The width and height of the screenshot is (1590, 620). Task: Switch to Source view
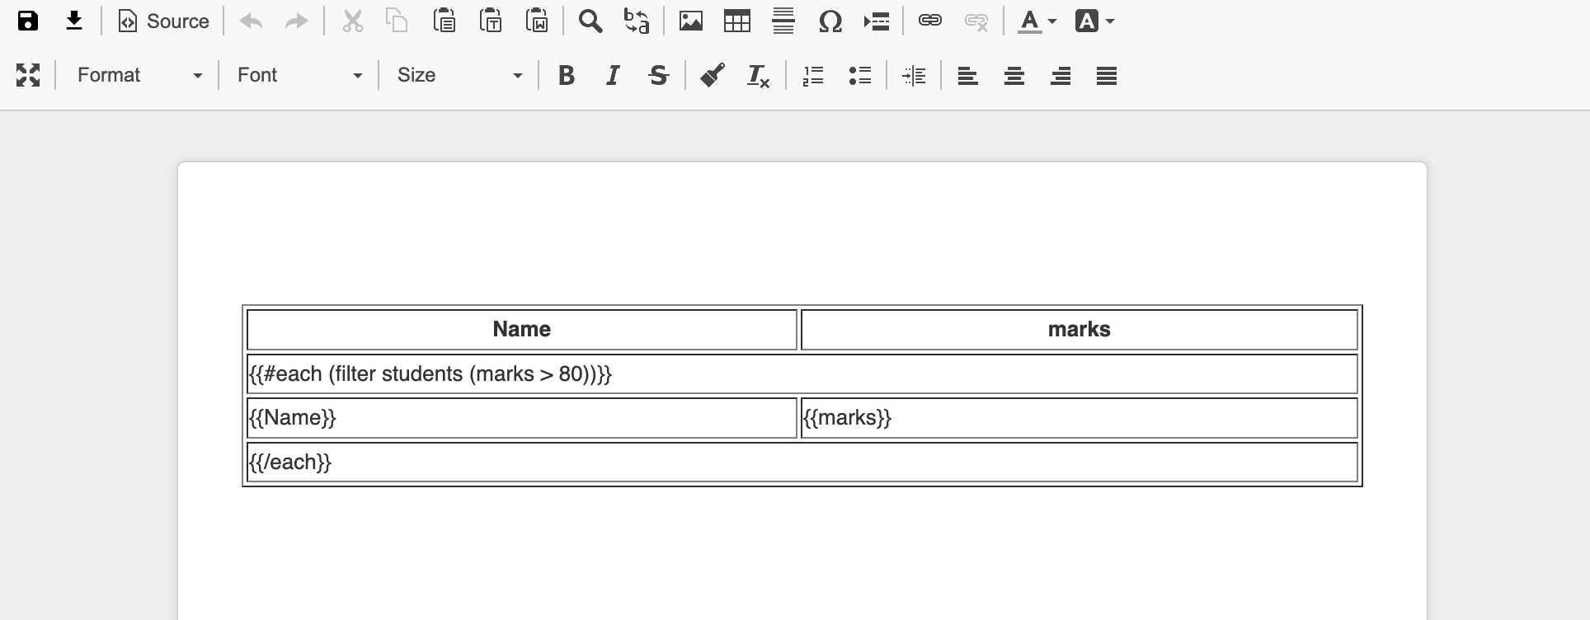tap(163, 21)
